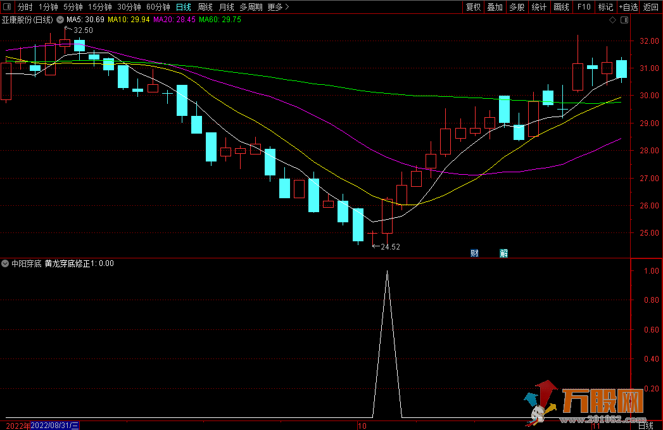Select the 1分钟 period
The image size is (663, 430).
point(48,7)
